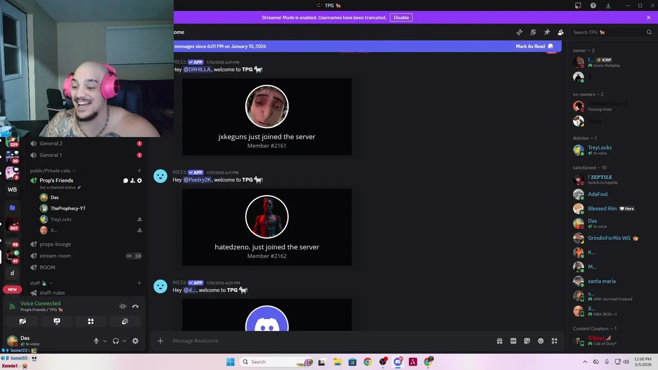This screenshot has height=370, width=658.
Task: Open Prop's Friends channel settings gear
Action: pyautogui.click(x=139, y=180)
